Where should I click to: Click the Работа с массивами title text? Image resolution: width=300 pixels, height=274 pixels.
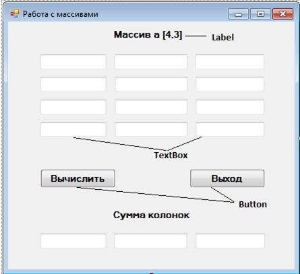[61, 14]
